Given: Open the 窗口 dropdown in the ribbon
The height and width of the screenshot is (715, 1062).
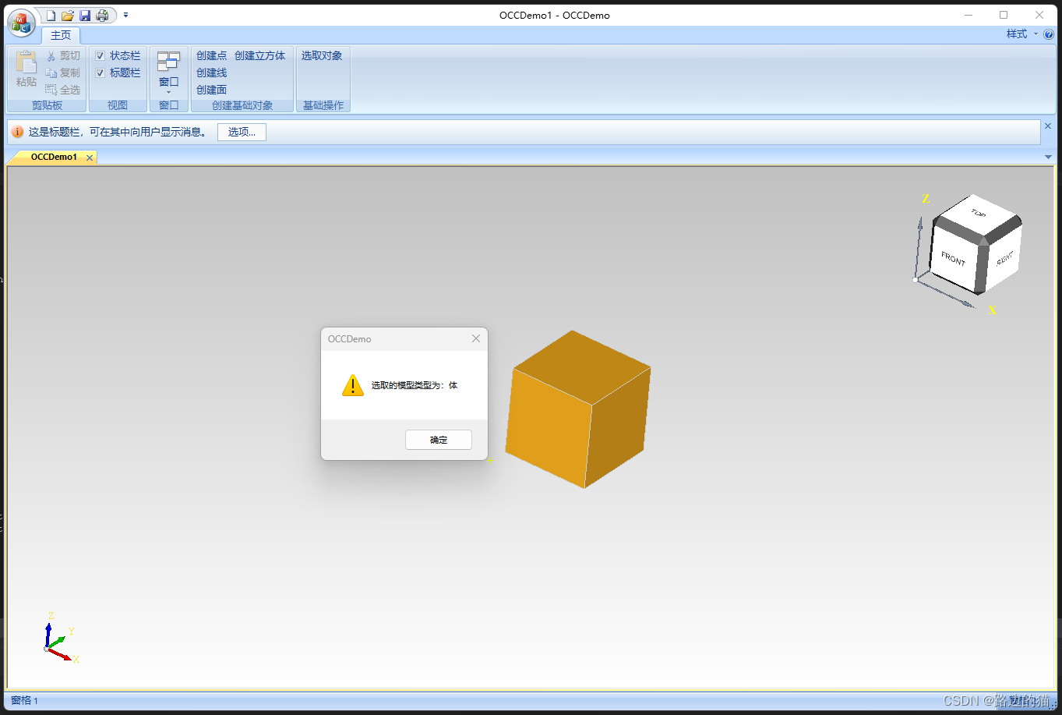Looking at the screenshot, I should point(168,83).
